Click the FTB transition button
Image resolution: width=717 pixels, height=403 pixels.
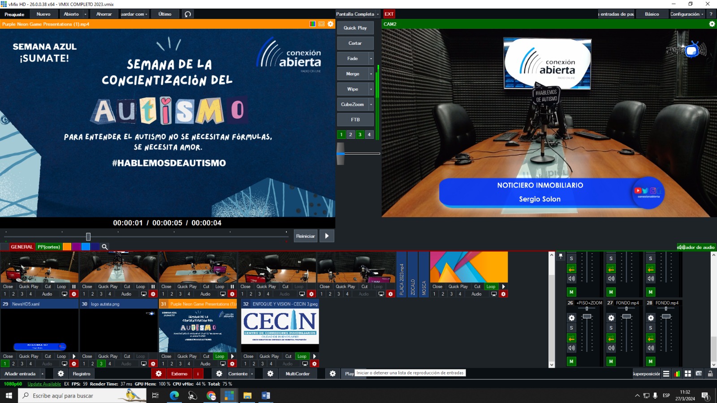click(355, 120)
